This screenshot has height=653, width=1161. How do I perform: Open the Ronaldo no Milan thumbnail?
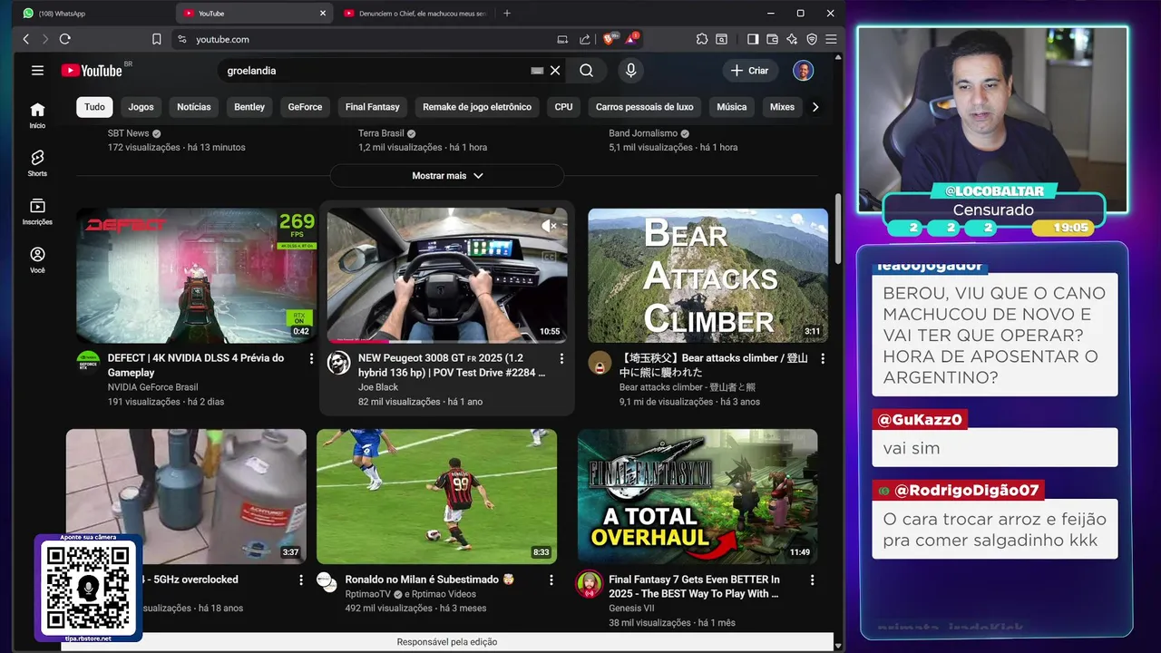(x=436, y=496)
